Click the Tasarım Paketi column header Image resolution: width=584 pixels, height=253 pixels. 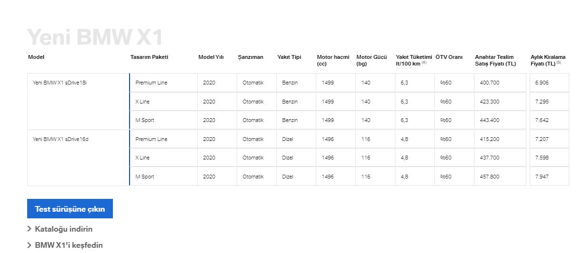coord(149,57)
